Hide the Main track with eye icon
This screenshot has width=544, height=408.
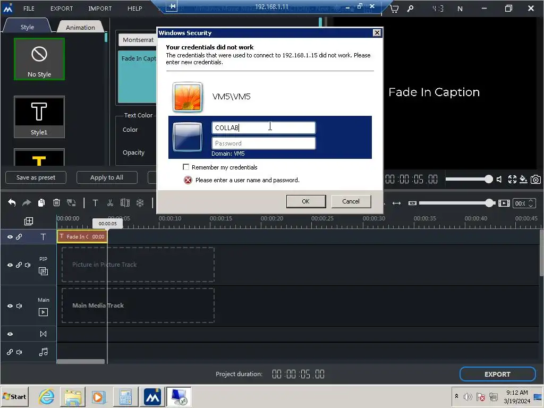point(10,306)
